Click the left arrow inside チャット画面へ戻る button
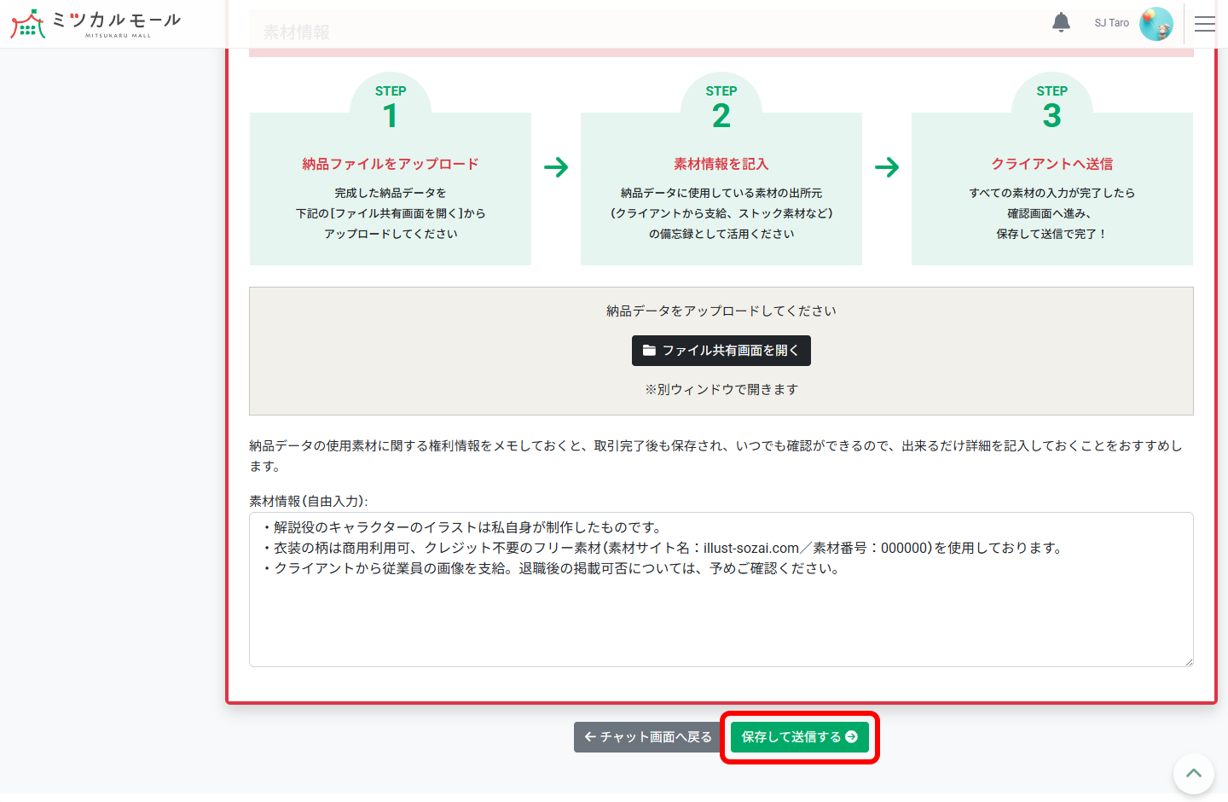The width and height of the screenshot is (1228, 802). click(590, 736)
